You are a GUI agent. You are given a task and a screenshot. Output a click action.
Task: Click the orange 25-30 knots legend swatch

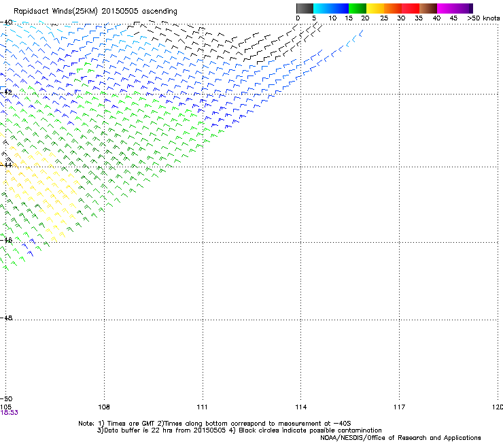click(393, 8)
